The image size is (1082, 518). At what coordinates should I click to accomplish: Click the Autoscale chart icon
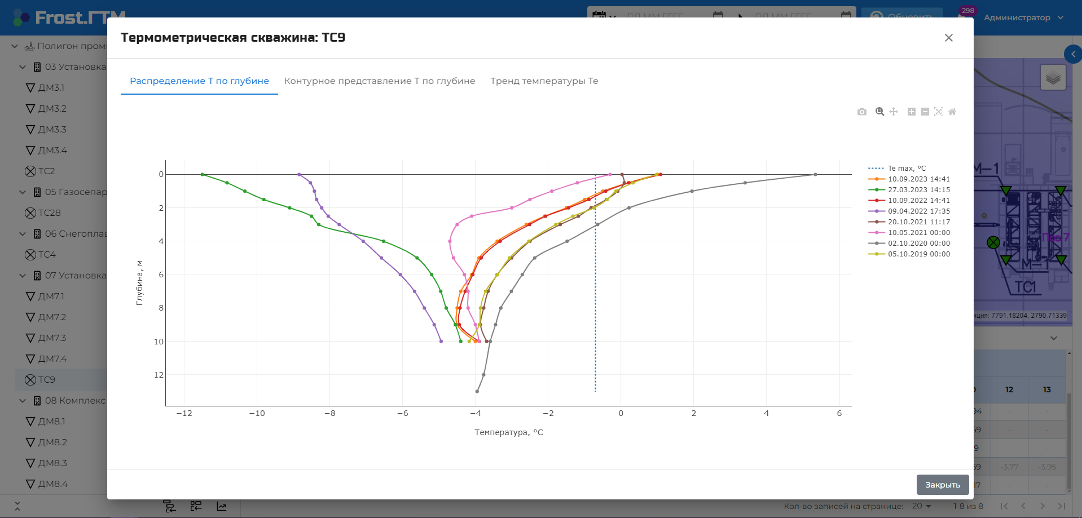tap(939, 112)
